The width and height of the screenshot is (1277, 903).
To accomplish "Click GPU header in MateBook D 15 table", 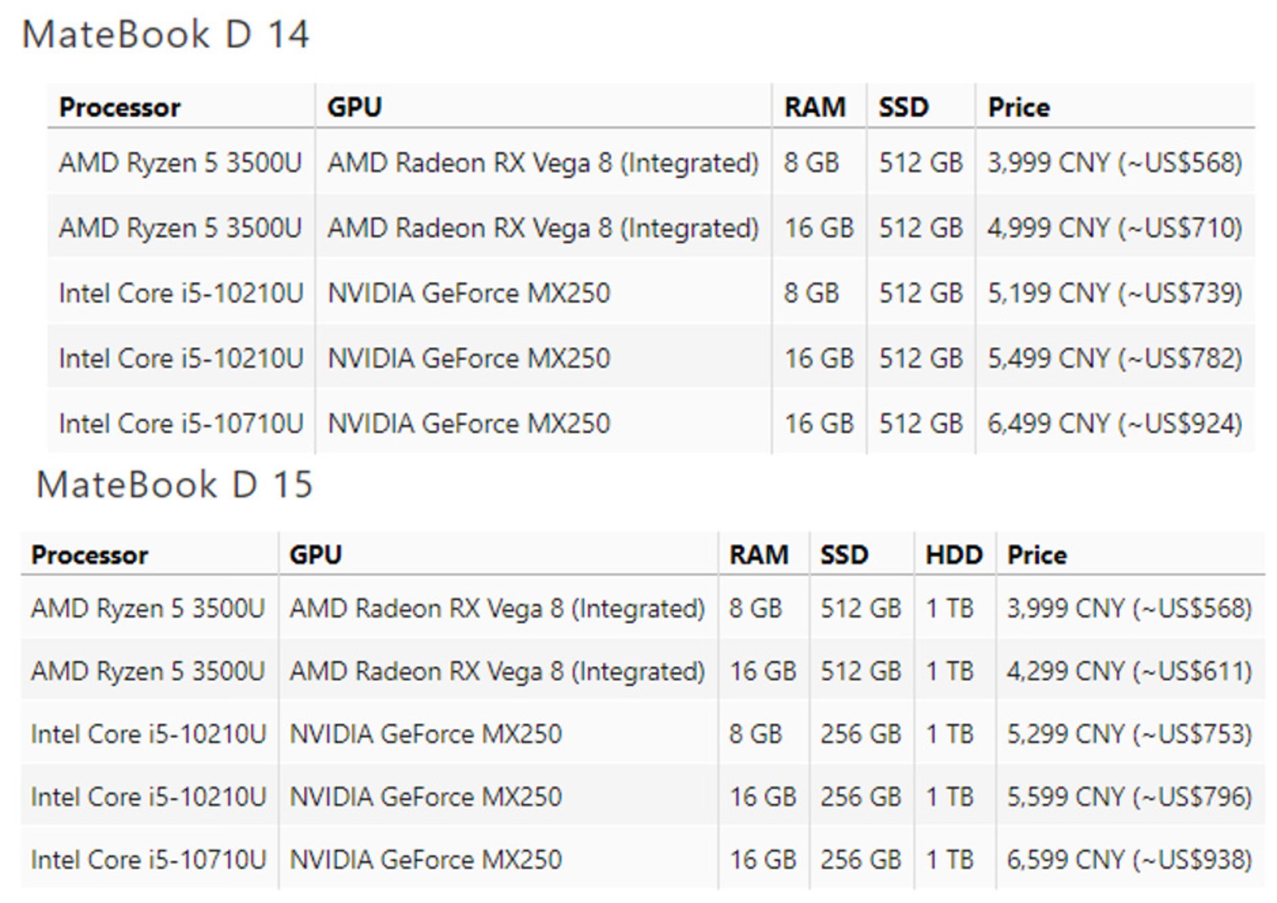I will (315, 555).
